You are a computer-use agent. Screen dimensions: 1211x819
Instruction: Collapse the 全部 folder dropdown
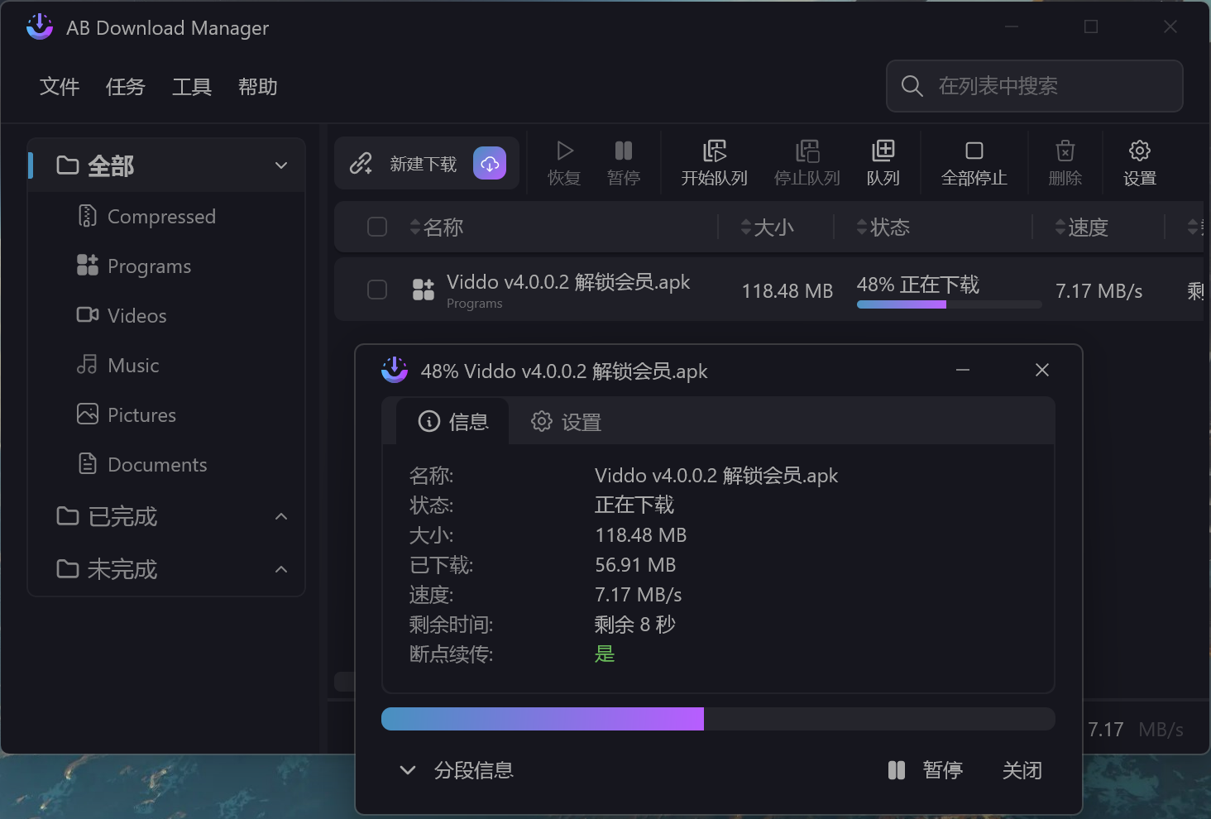coord(281,165)
